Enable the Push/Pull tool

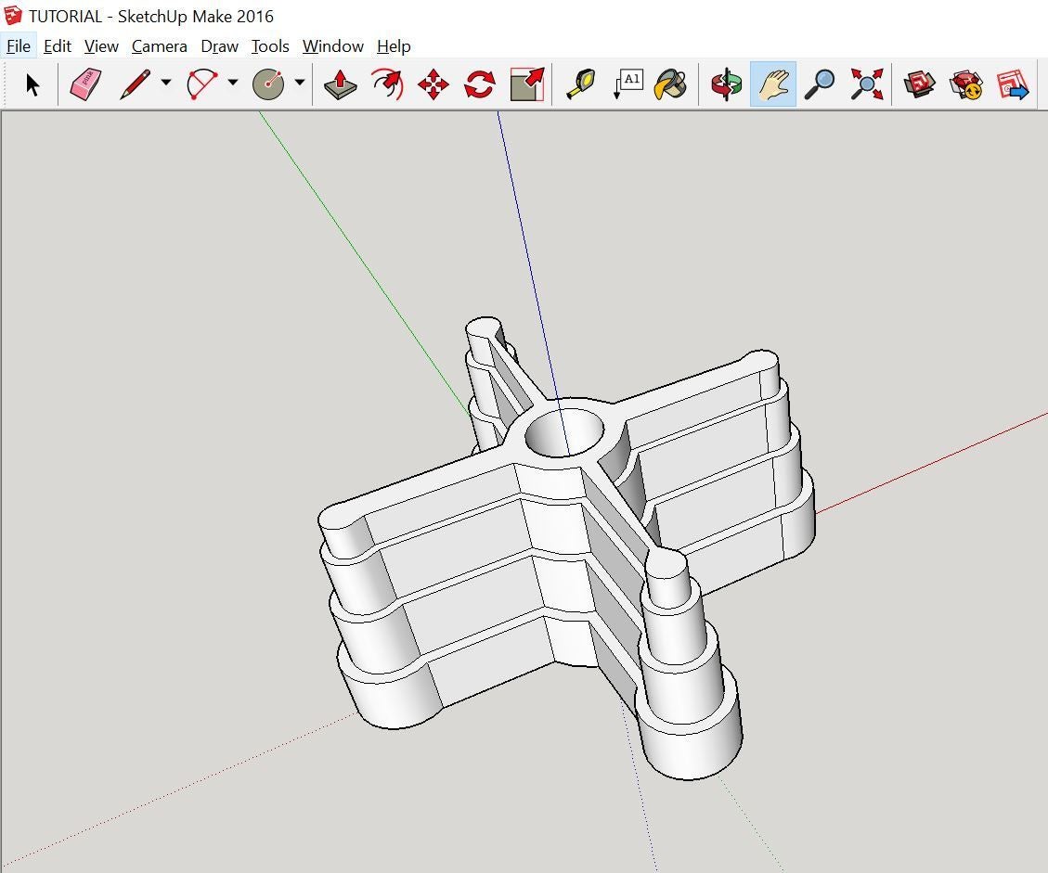tap(340, 83)
